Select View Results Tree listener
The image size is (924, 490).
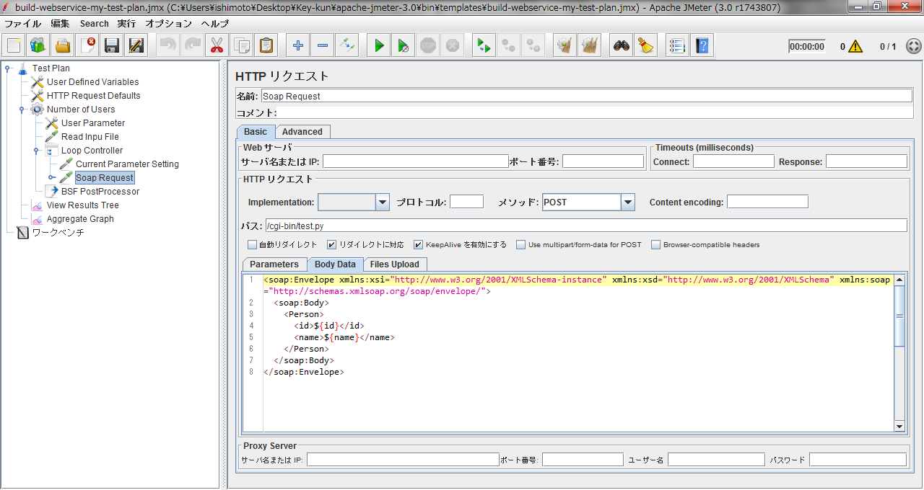[82, 205]
